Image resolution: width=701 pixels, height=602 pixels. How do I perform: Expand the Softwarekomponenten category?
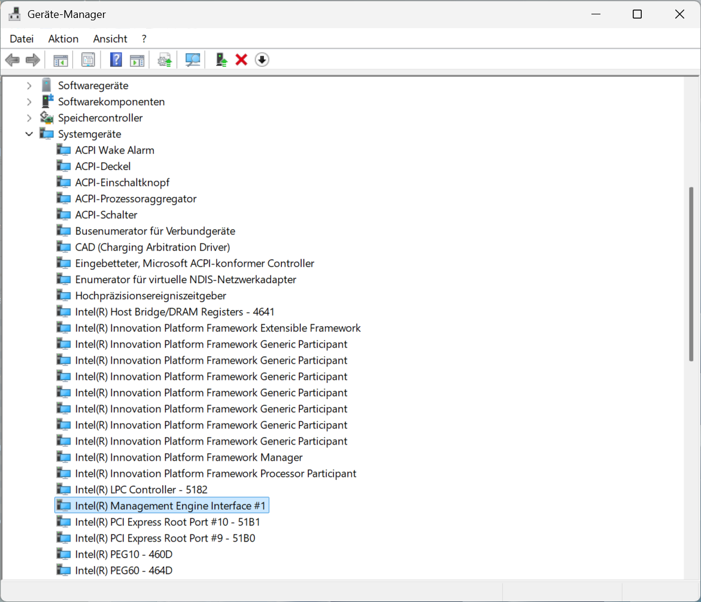(29, 102)
